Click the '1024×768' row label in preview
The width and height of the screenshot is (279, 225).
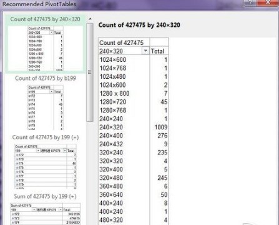(113, 68)
